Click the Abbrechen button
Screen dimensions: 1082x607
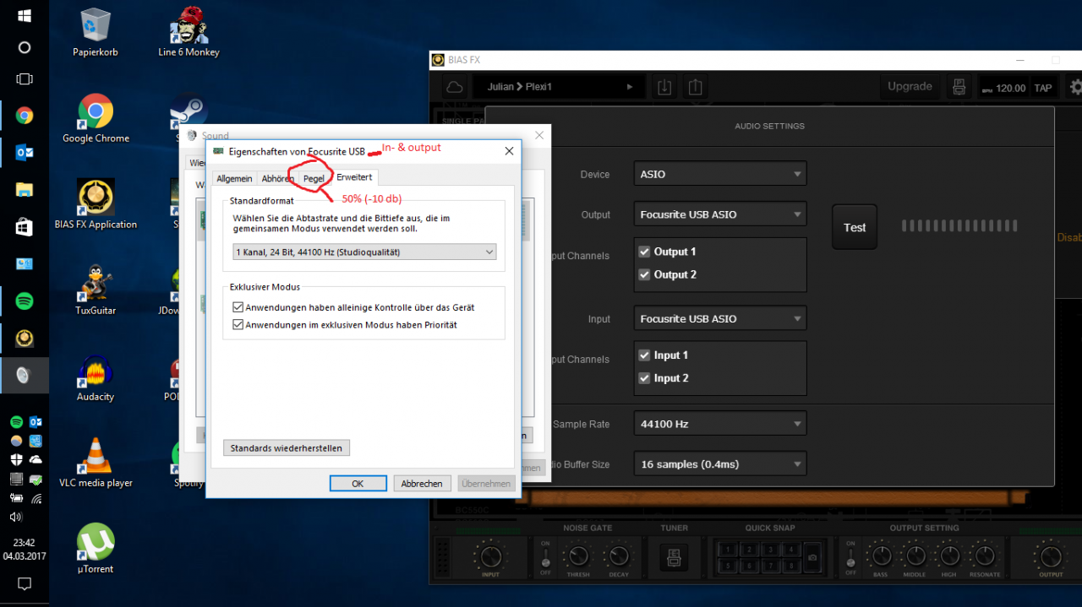pos(422,484)
